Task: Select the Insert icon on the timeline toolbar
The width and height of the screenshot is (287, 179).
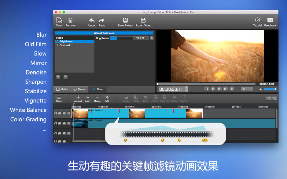Action: click(x=88, y=98)
